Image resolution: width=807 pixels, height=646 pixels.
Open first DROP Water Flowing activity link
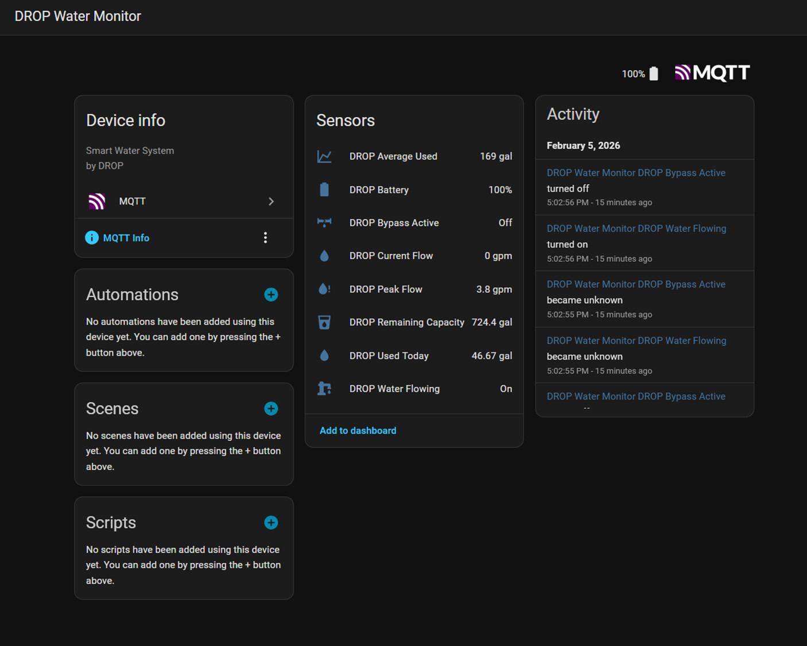(636, 229)
